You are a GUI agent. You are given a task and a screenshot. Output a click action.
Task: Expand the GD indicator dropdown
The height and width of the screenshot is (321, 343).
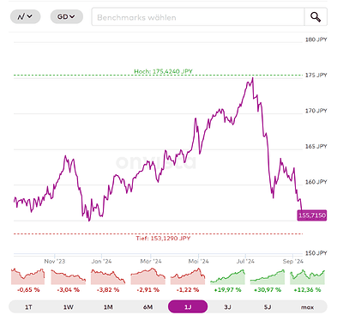coord(67,16)
